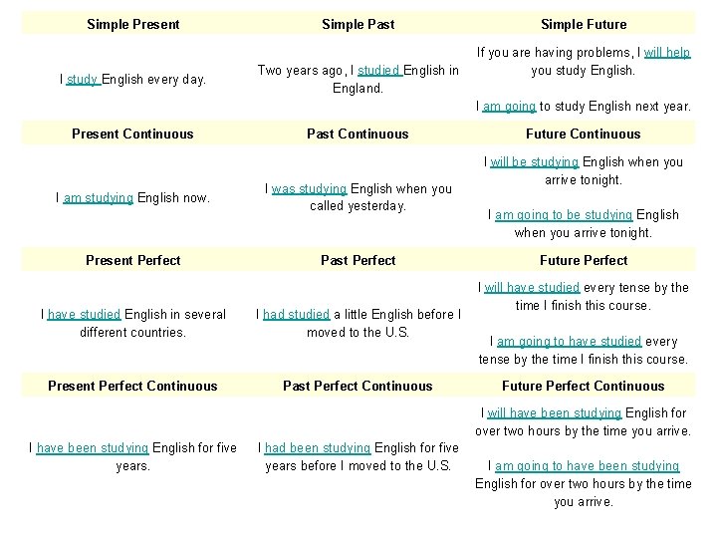Image resolution: width=717 pixels, height=538 pixels.
Task: Open the 'was studying' link
Action: [309, 189]
